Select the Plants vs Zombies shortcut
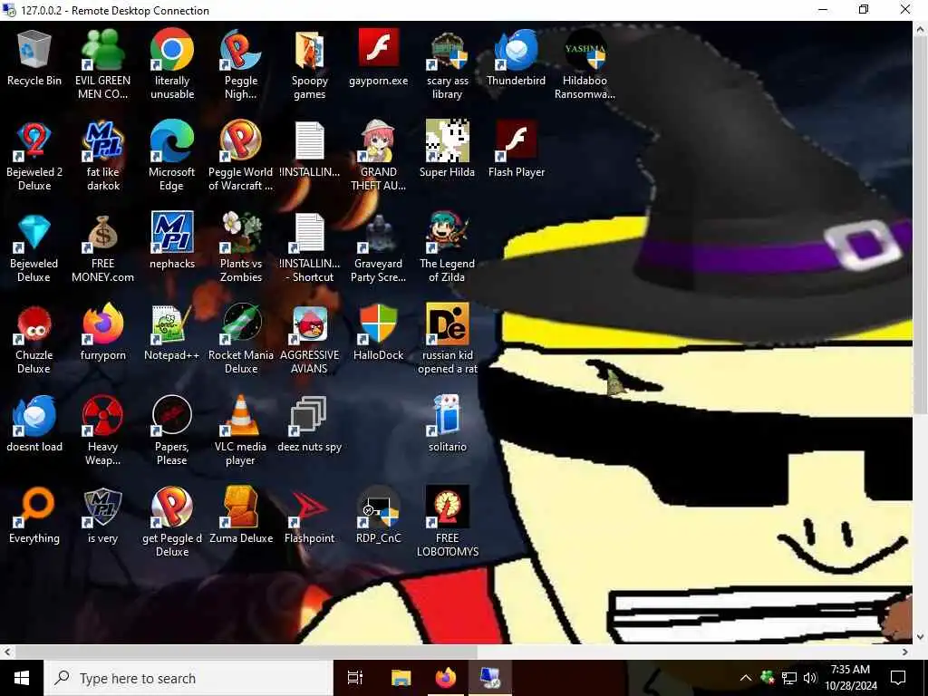The image size is (928, 696). [240, 247]
